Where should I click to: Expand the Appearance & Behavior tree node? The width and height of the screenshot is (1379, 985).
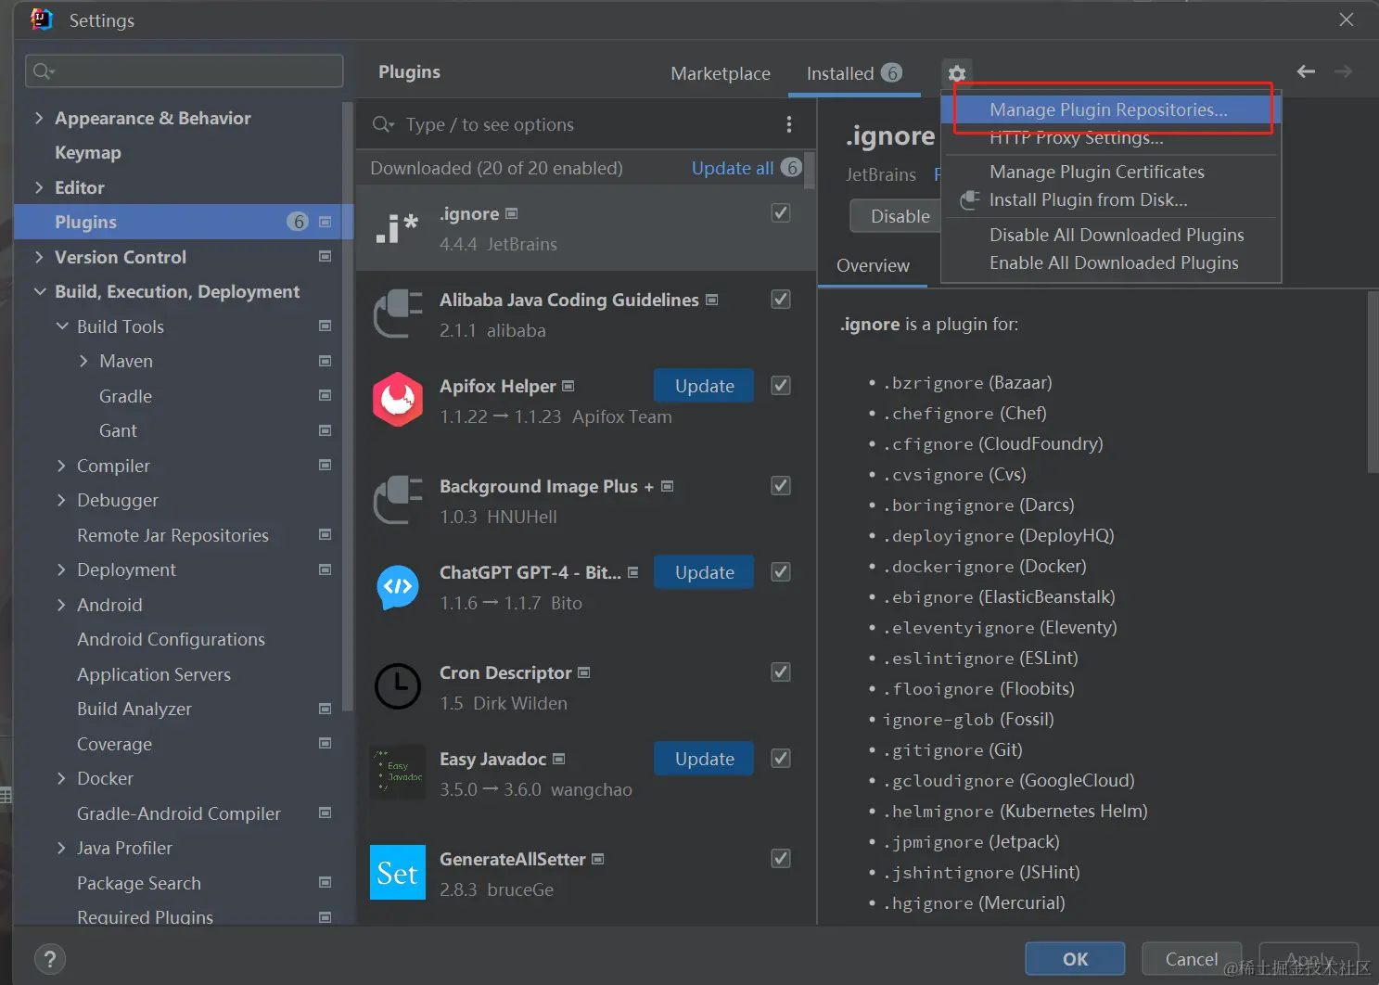click(x=39, y=118)
